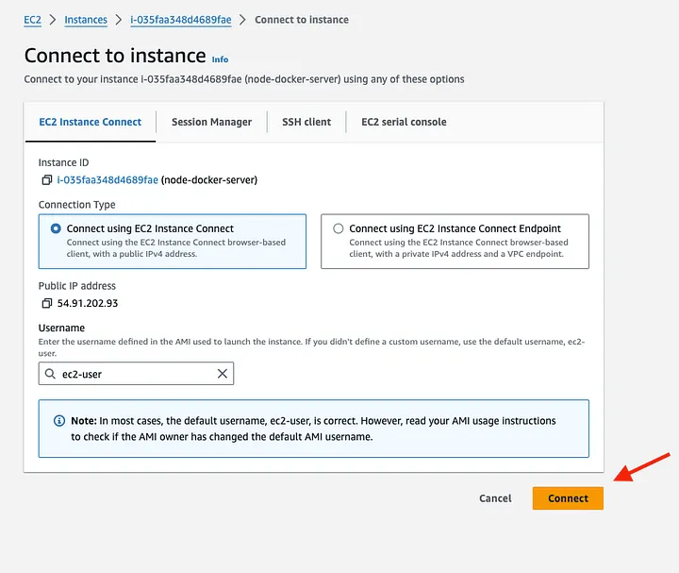Select the EC2 Instance Connect tab
The image size is (679, 573).
[x=90, y=122]
